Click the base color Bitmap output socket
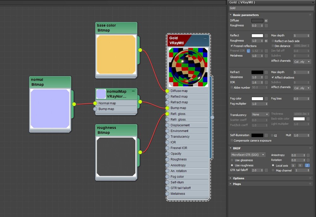 (140, 50)
